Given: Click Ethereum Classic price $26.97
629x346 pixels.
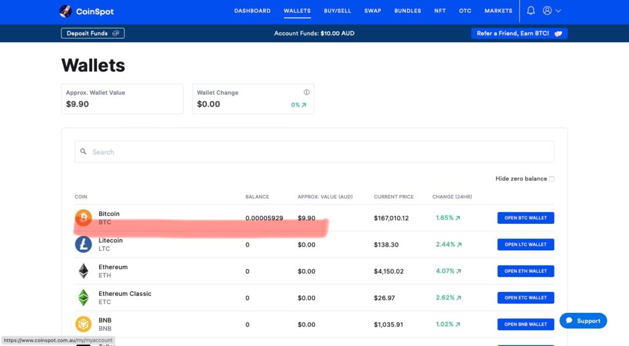Looking at the screenshot, I should point(385,298).
